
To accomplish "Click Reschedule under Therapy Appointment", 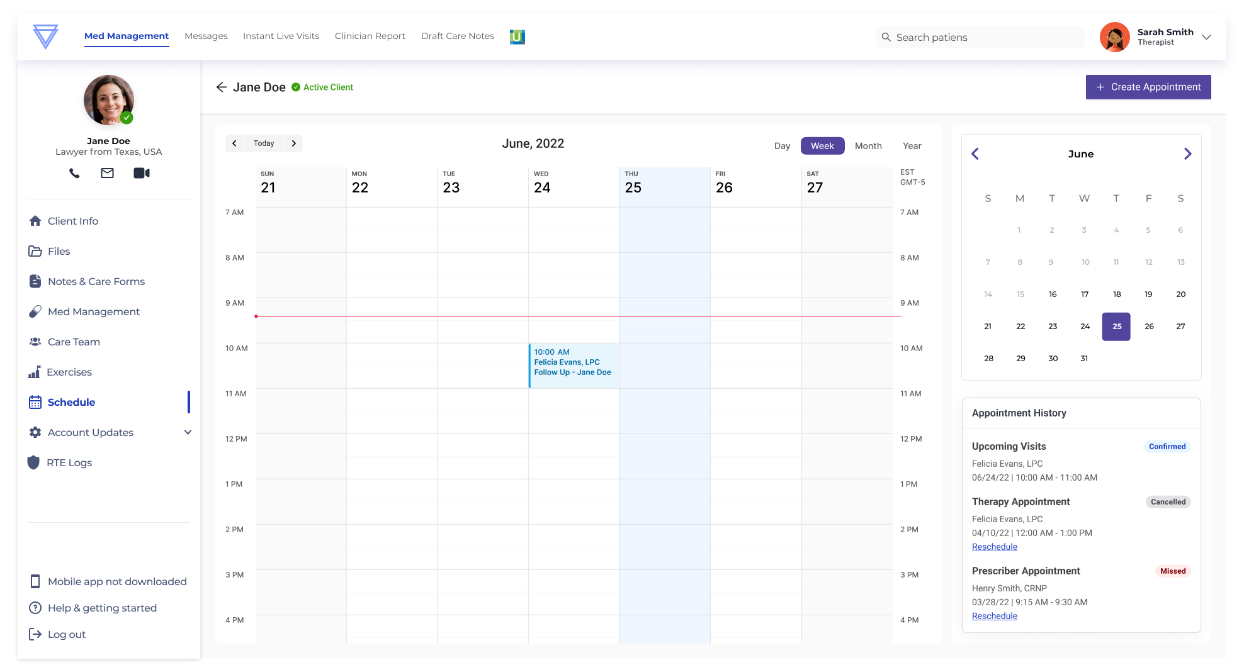I will 994,547.
